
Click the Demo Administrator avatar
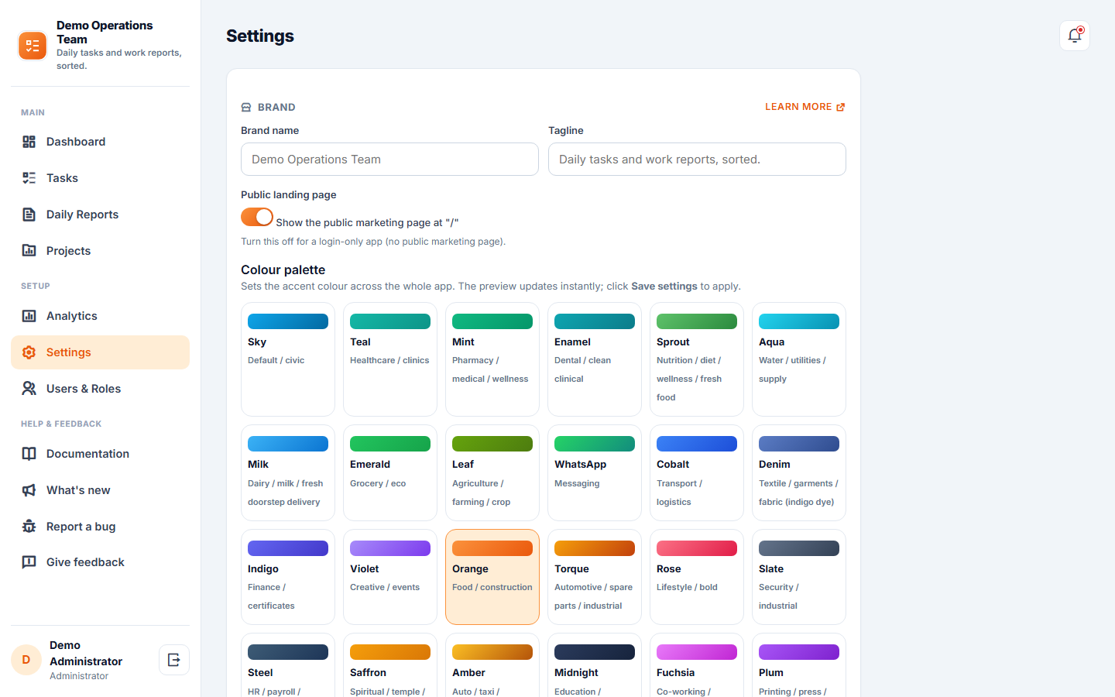[x=26, y=660]
